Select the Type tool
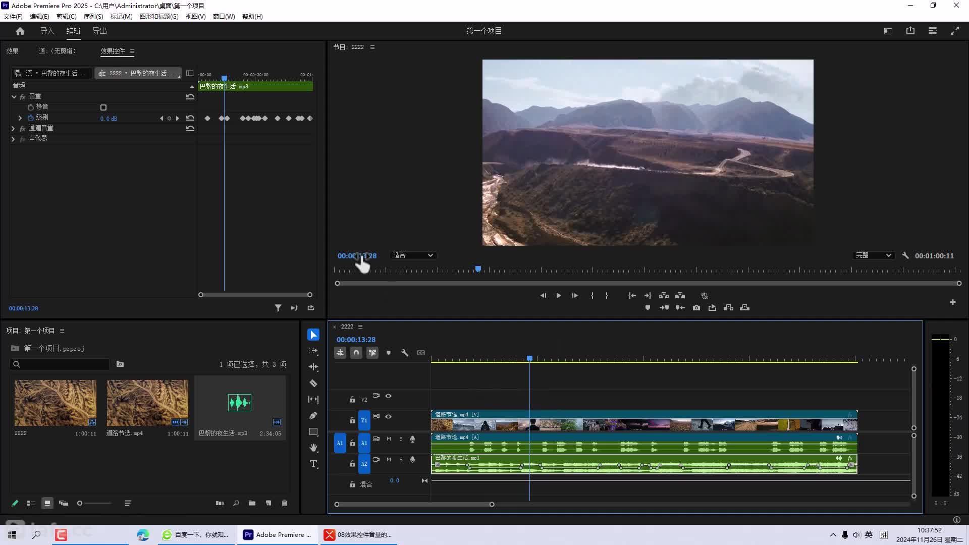Screen dimensions: 969x545 pyautogui.click(x=313, y=464)
